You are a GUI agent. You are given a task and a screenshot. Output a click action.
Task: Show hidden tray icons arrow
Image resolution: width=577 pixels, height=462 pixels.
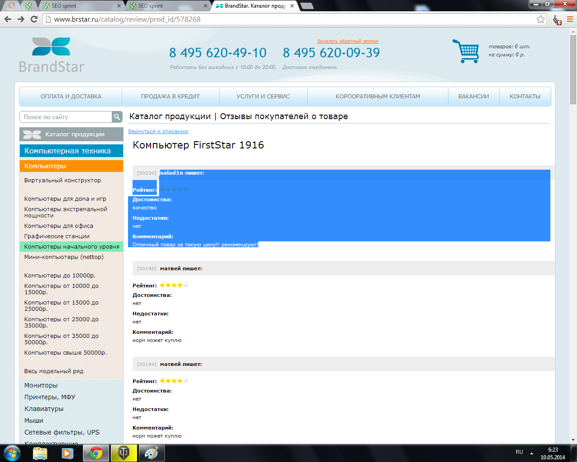(531, 453)
